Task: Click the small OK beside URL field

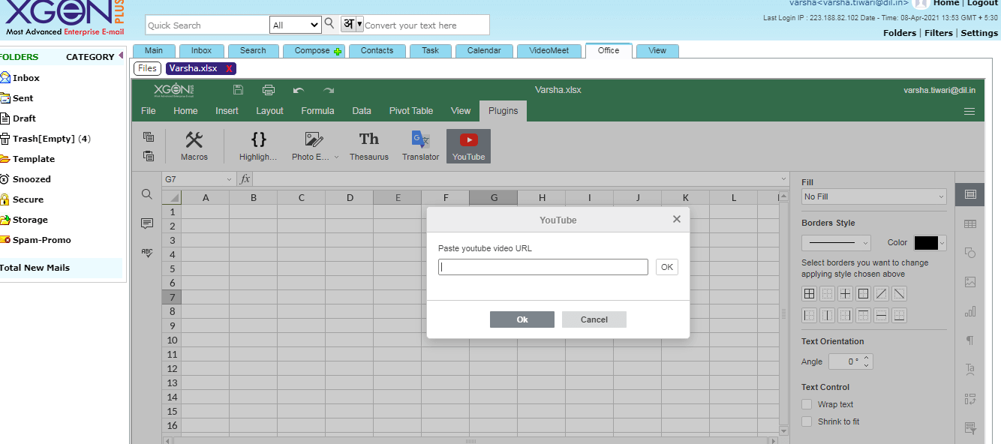Action: point(667,267)
